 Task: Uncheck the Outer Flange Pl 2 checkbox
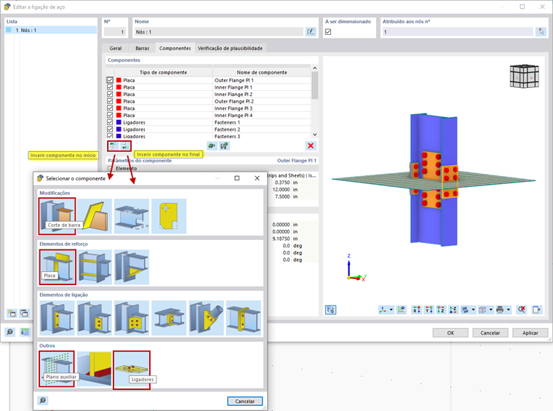tap(110, 101)
